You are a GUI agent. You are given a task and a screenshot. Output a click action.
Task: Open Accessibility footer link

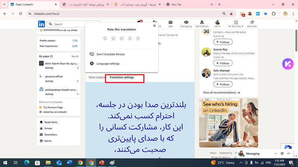[226, 153]
